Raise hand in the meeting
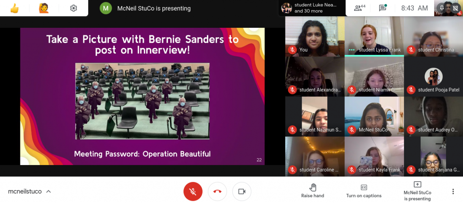Screen dimensions: 463x203 click(x=313, y=191)
